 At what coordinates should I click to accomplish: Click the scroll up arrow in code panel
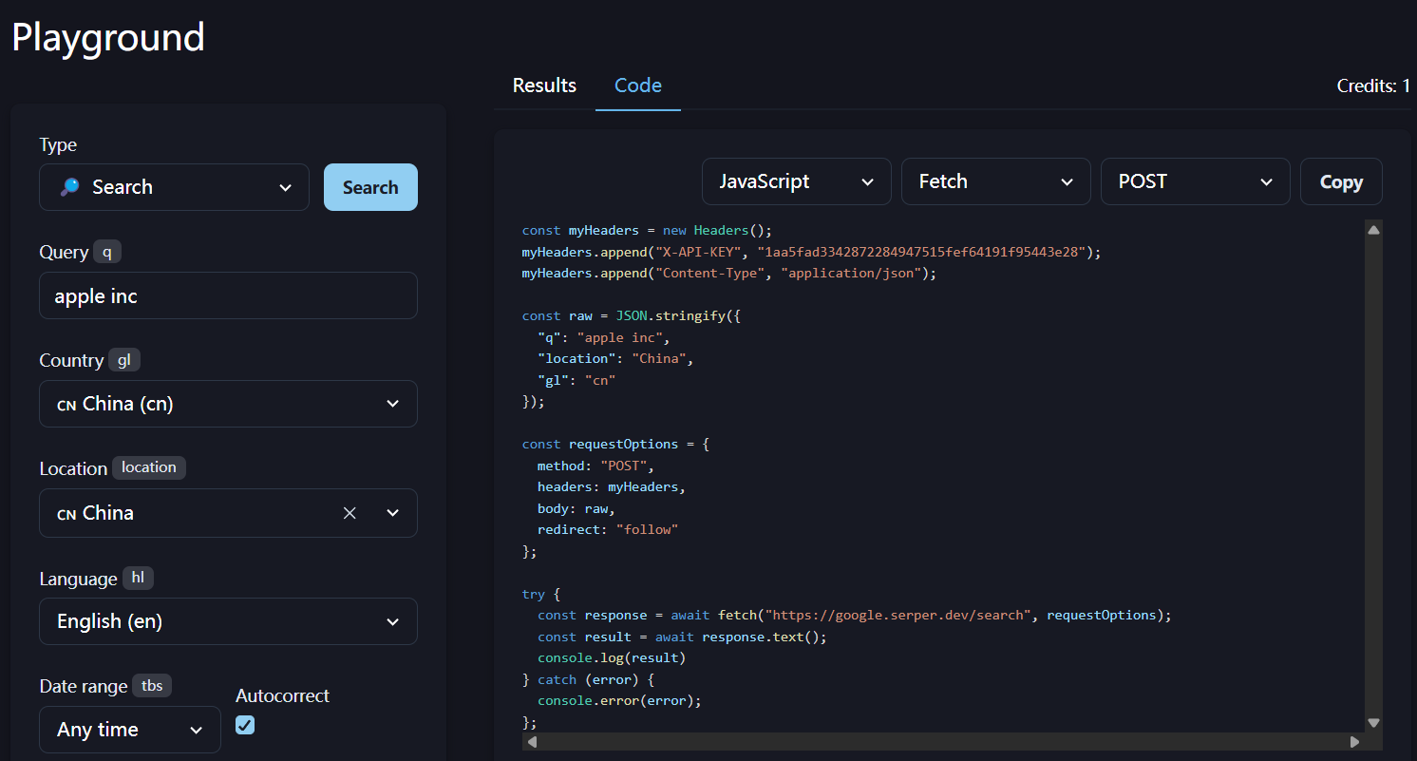1373,229
